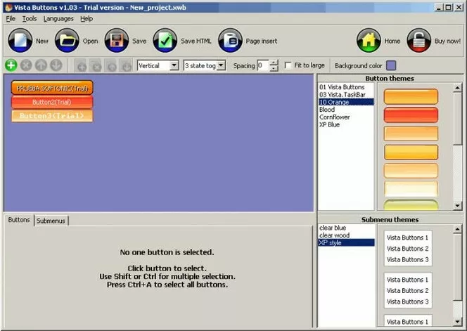467x331 pixels.
Task: Click the Buy now padlock icon
Action: 419,41
